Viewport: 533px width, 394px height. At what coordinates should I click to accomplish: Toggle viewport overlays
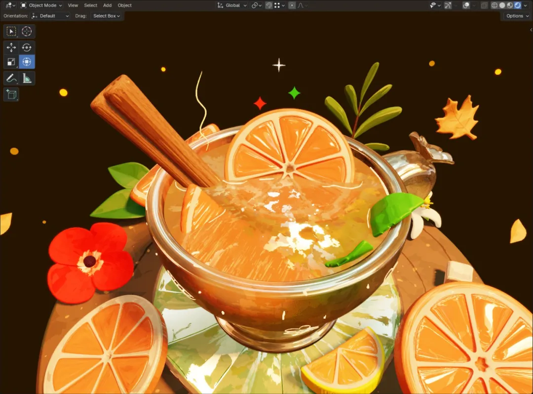coord(466,5)
